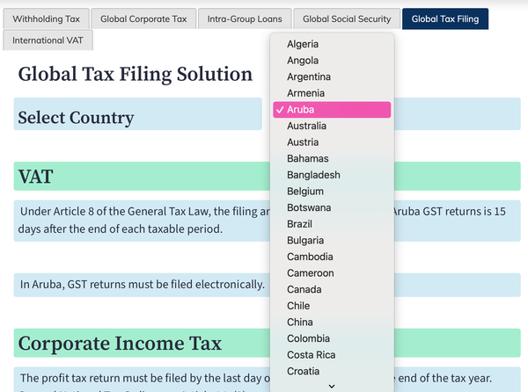The image size is (528, 392).
Task: Choose Australia from the country list
Action: pyautogui.click(x=332, y=126)
